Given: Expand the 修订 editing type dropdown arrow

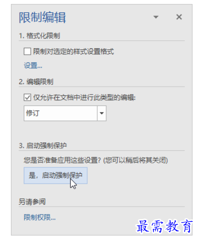Looking at the screenshot, I should tap(102, 114).
